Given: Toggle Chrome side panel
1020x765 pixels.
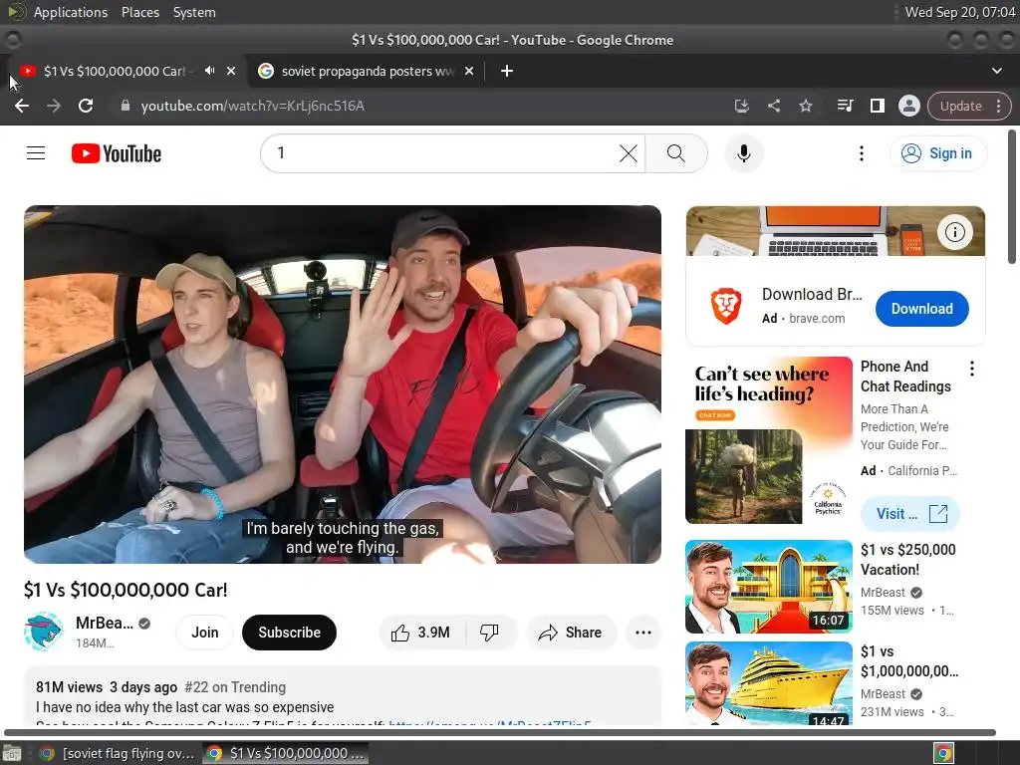Looking at the screenshot, I should [877, 106].
